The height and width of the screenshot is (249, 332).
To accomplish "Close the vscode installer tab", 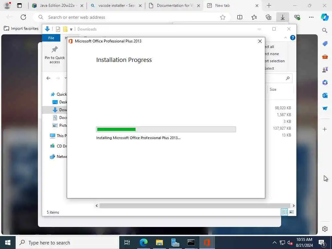I will (x=140, y=6).
